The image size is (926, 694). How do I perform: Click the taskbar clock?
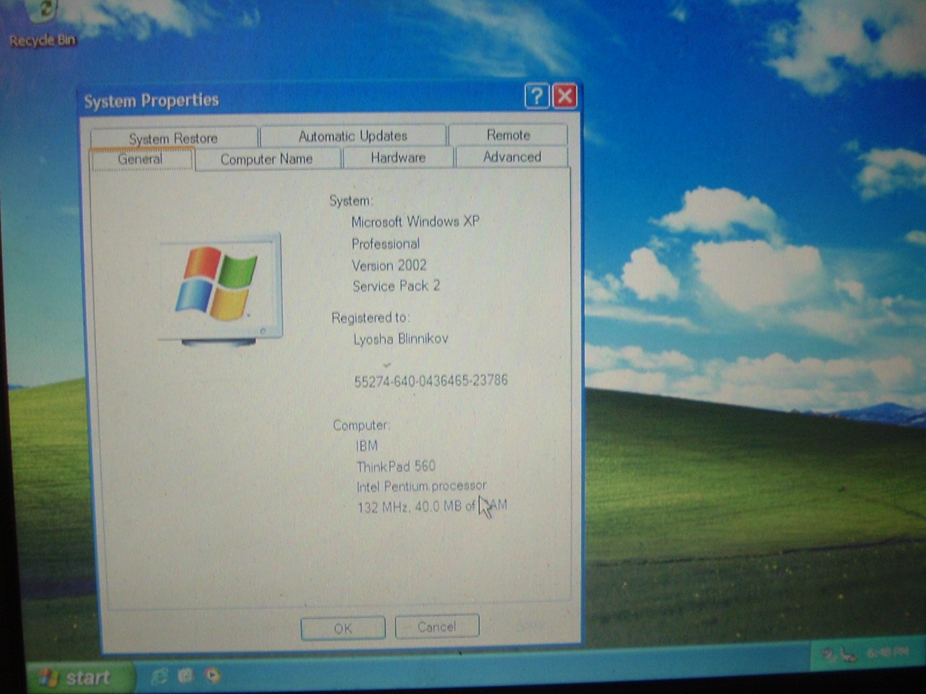tap(887, 652)
